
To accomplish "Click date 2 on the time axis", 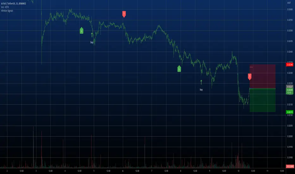I will coord(7,171).
